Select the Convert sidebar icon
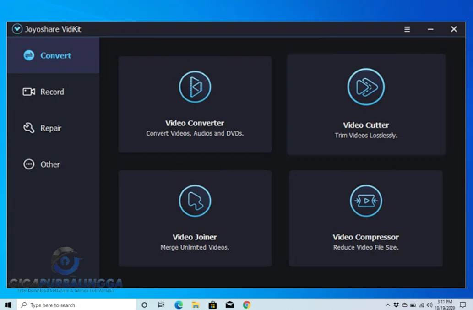This screenshot has height=310, width=473. pyautogui.click(x=29, y=55)
